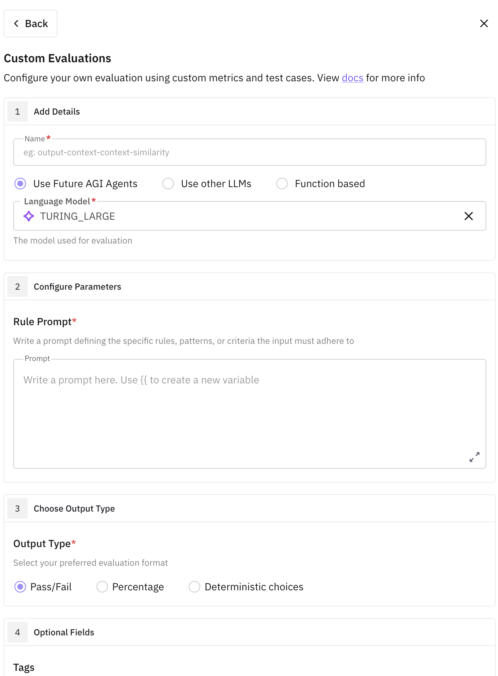Open the Language Model dropdown

click(x=242, y=216)
